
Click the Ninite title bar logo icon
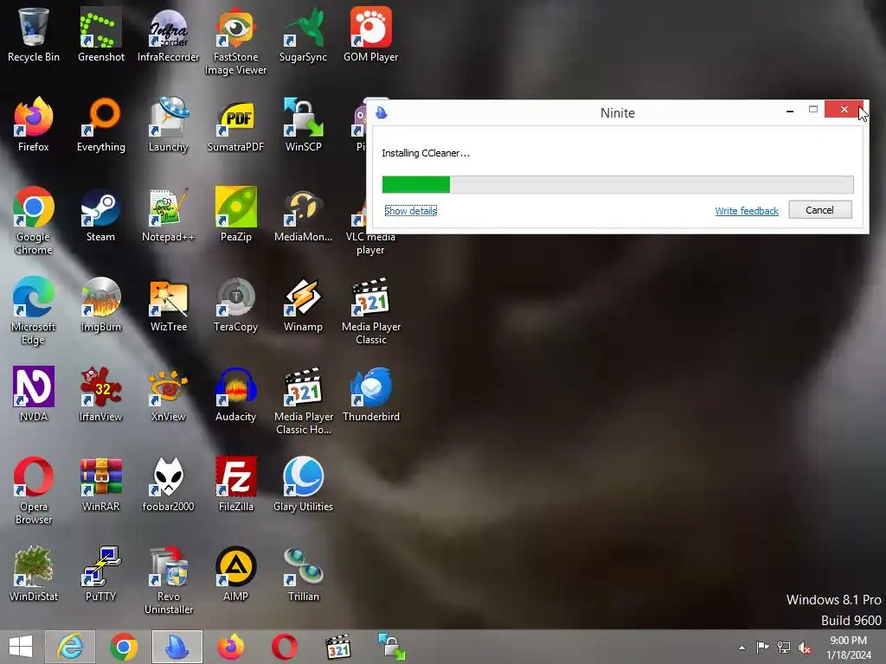382,112
